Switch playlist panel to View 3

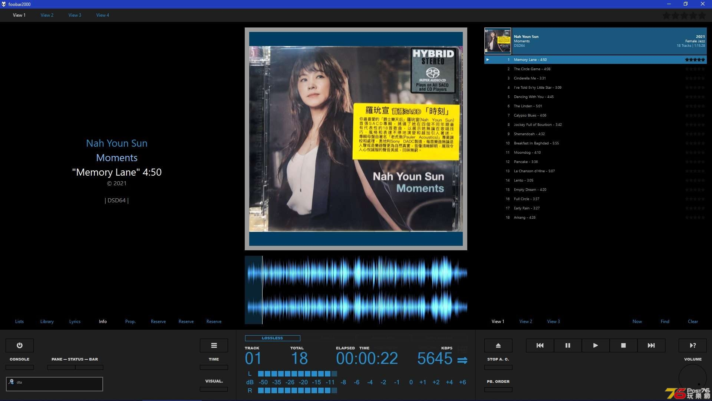click(554, 322)
